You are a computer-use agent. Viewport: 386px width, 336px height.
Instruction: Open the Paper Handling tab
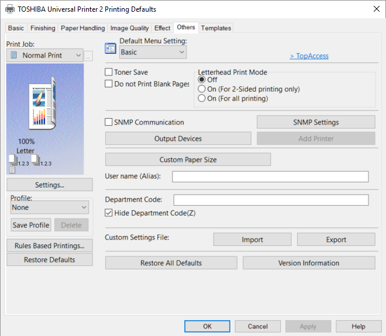(x=83, y=28)
